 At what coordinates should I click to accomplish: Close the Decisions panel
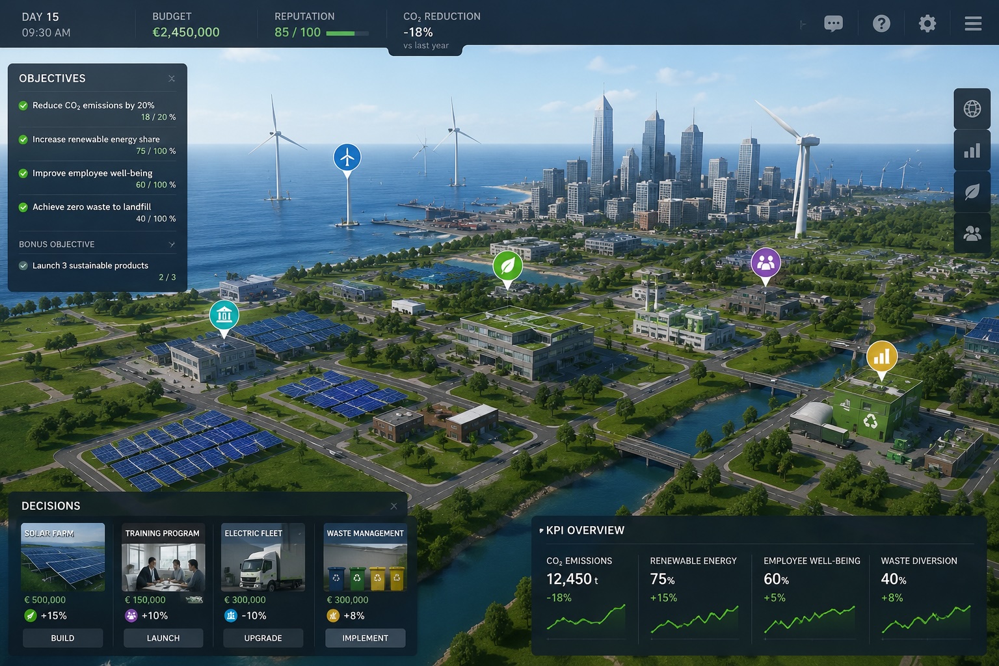pos(393,506)
